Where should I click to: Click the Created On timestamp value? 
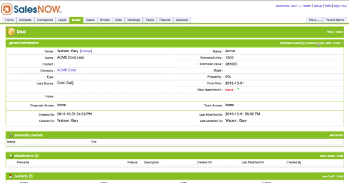[x=74, y=114]
